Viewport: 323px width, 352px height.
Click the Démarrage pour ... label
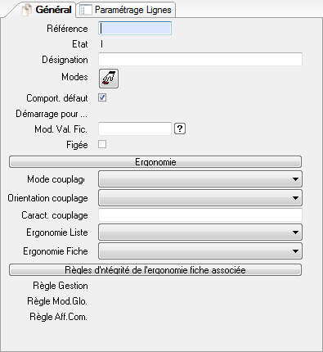(x=52, y=114)
